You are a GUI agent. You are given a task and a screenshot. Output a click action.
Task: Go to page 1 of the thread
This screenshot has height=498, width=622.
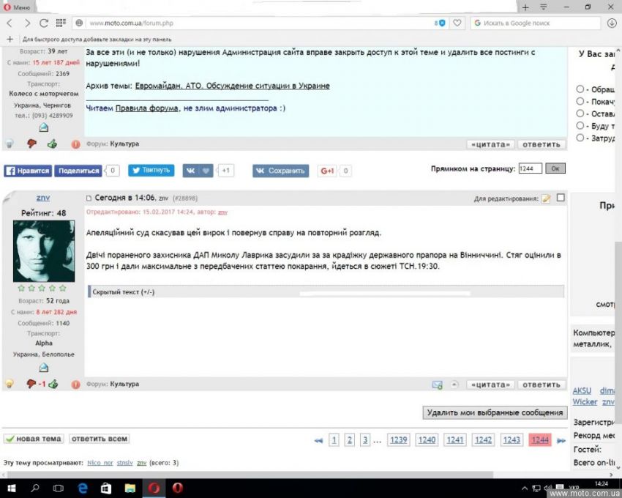coord(334,440)
